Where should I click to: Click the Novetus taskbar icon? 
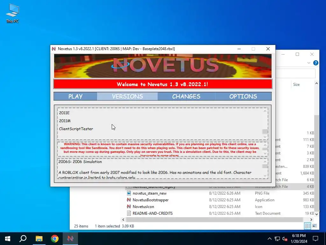coord(70,239)
